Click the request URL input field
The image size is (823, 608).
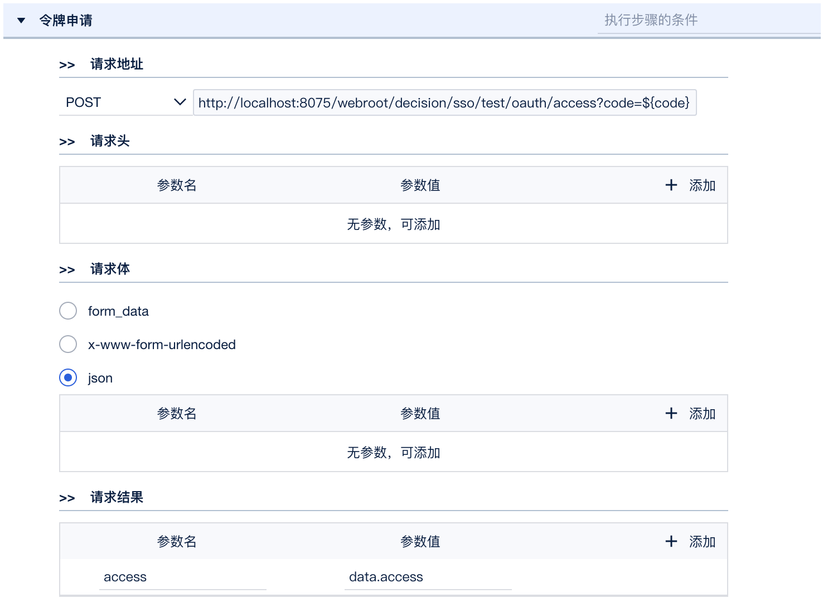tap(444, 102)
